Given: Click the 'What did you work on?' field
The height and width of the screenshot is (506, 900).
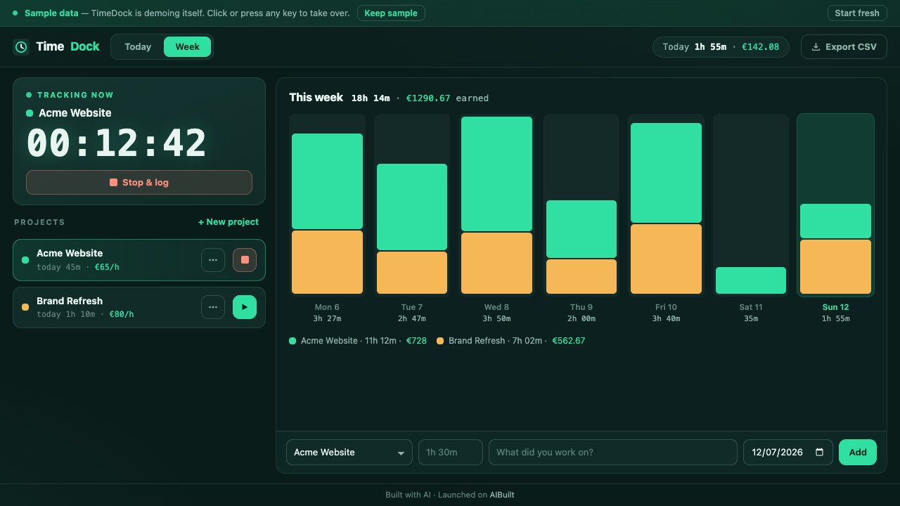Looking at the screenshot, I should coord(613,453).
